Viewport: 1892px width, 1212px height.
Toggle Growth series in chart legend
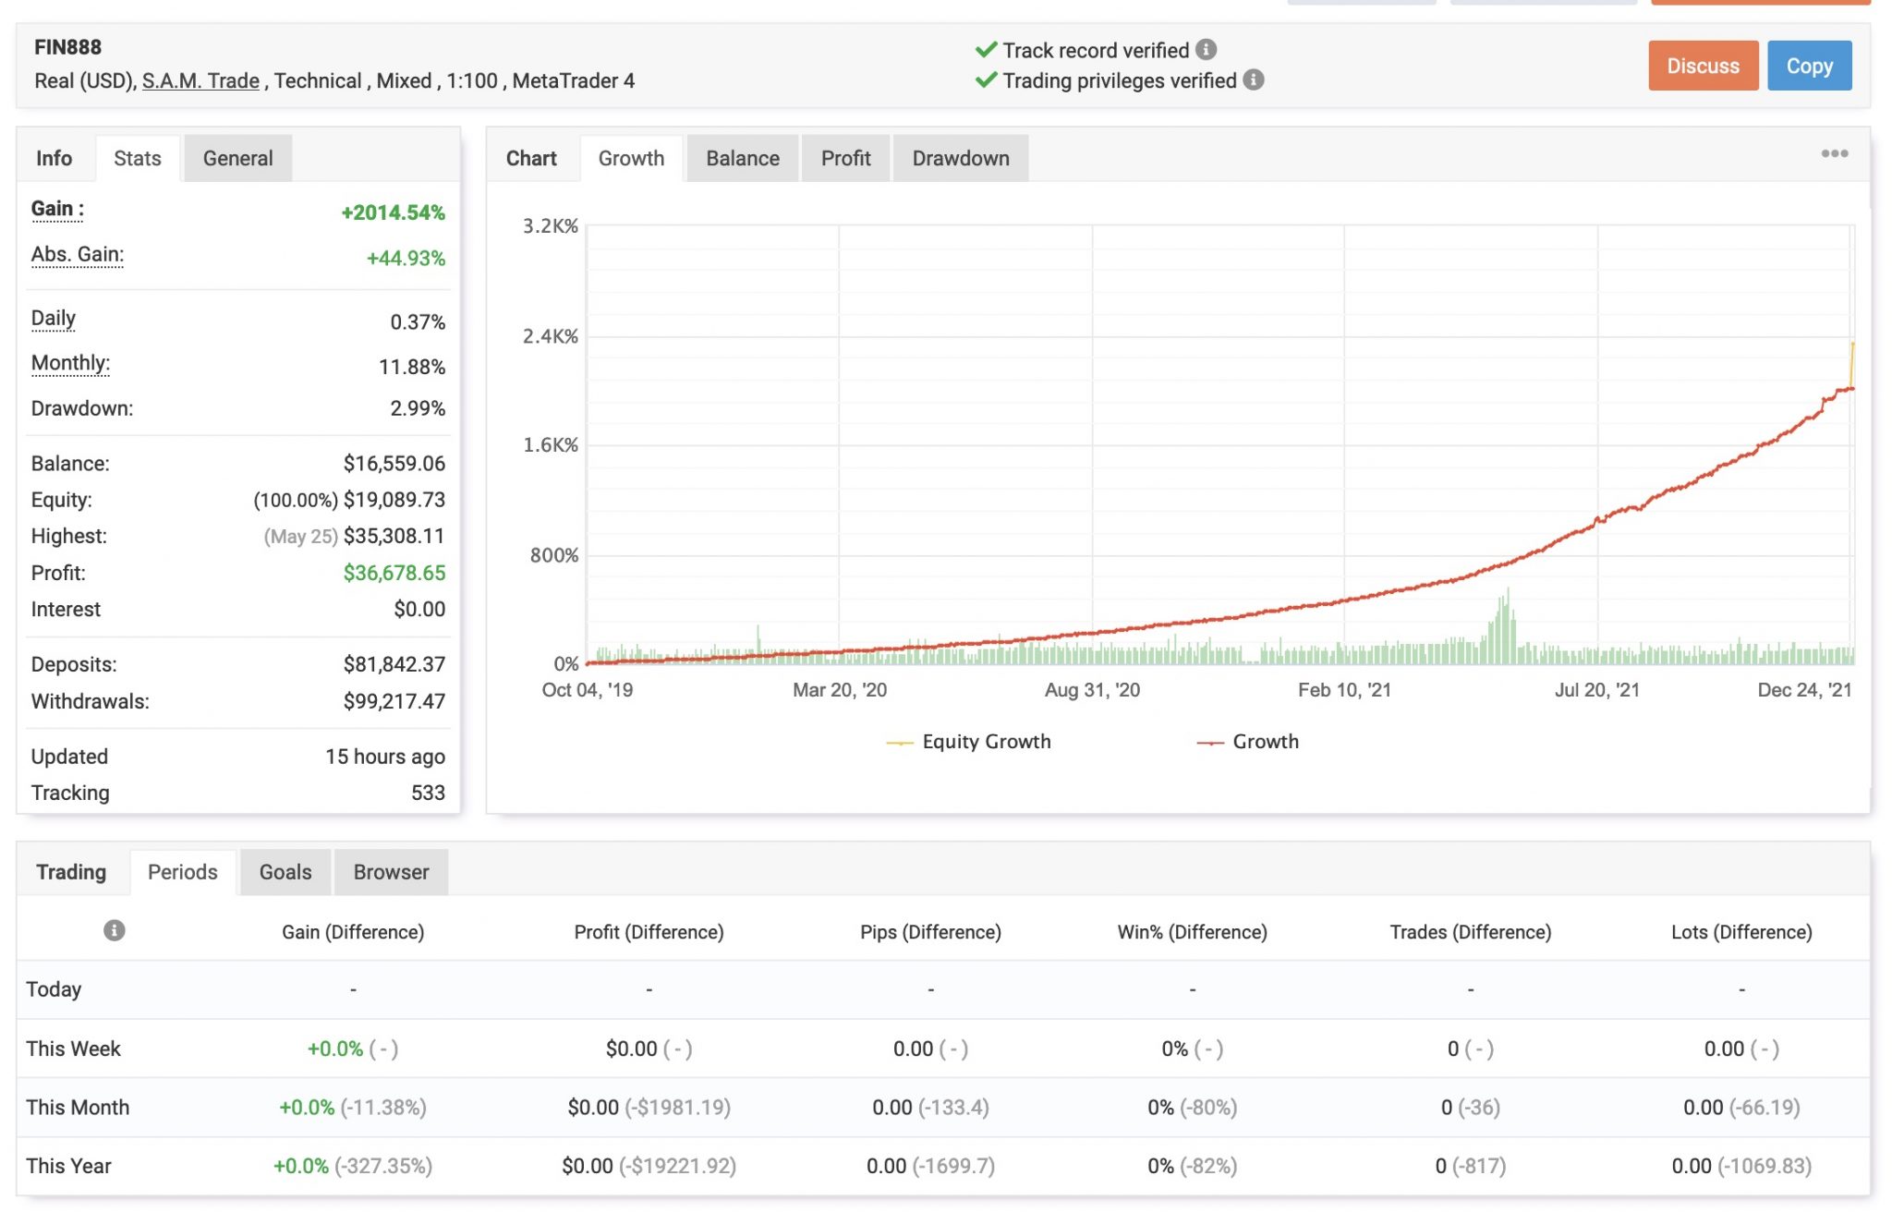coord(1247,742)
